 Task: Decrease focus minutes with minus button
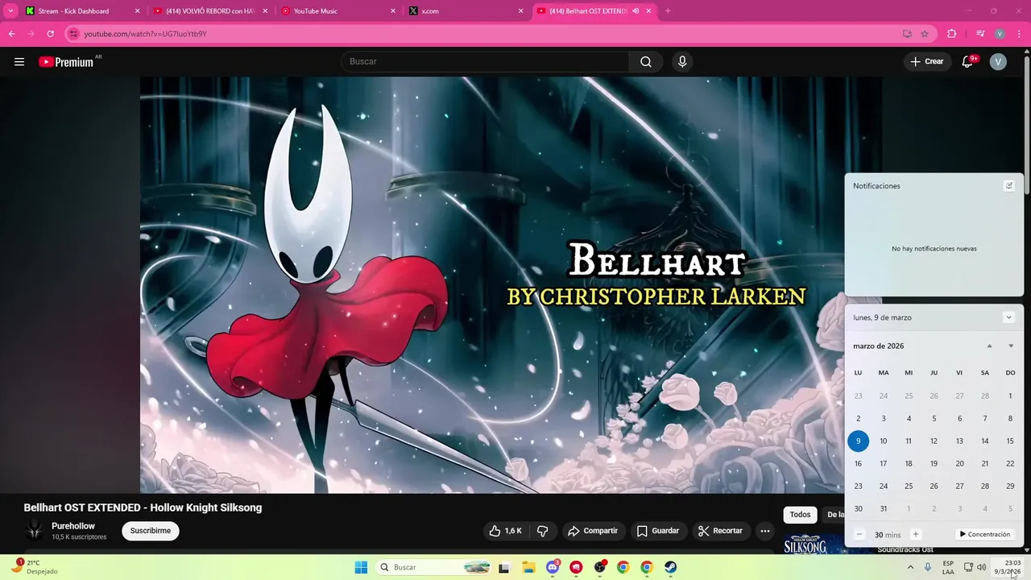[859, 534]
